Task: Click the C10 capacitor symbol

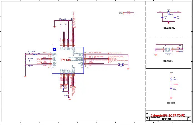Action: click(x=162, y=17)
